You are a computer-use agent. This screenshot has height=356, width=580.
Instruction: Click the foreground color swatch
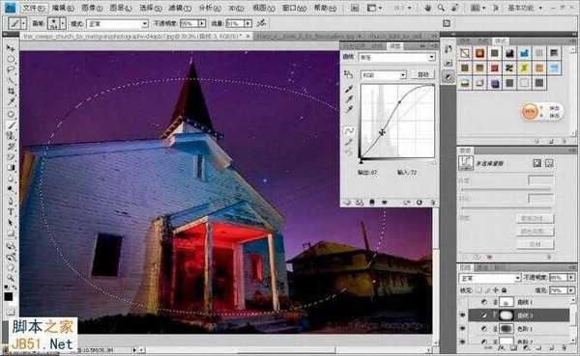[x=9, y=296]
